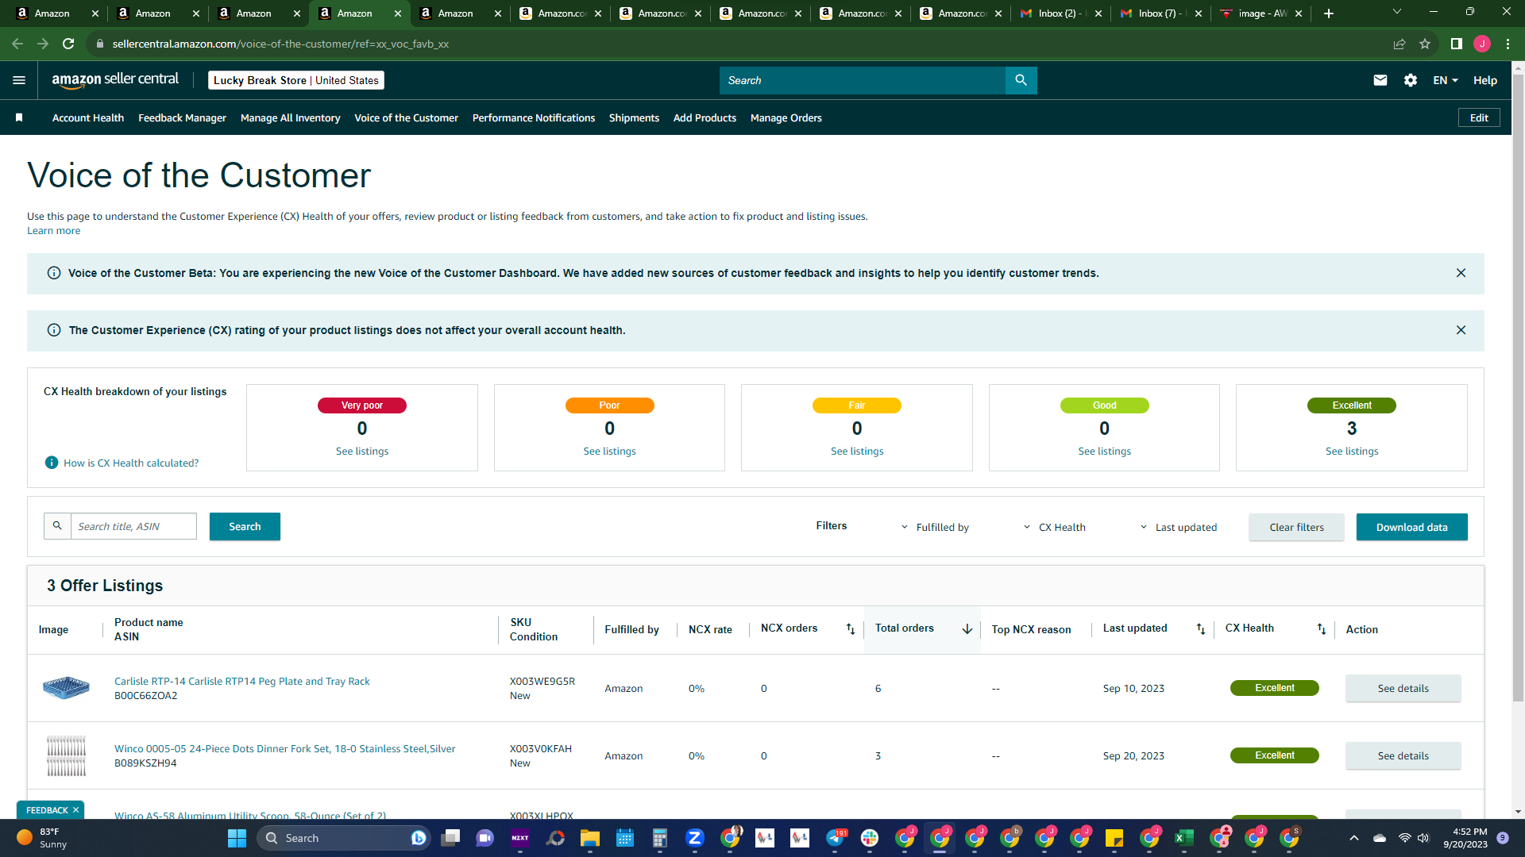Click the Edit navigation bar button
The width and height of the screenshot is (1525, 857).
(x=1479, y=117)
